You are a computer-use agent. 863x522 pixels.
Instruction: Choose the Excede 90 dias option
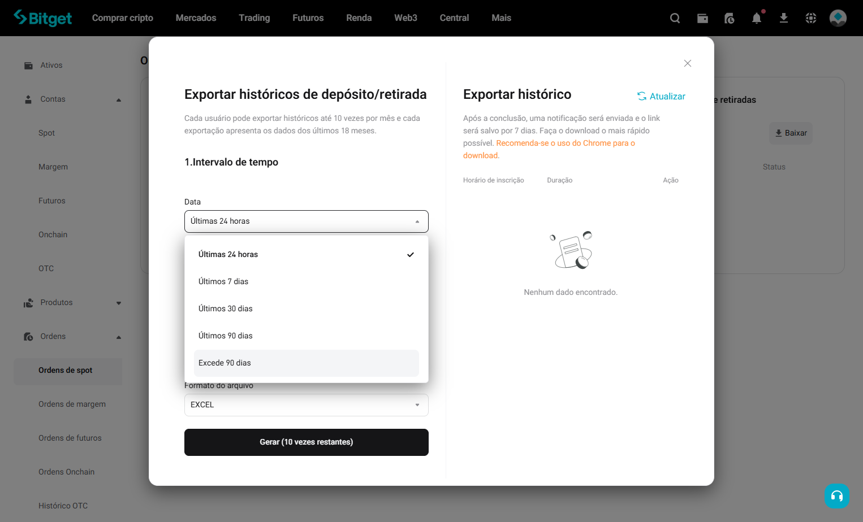point(307,363)
